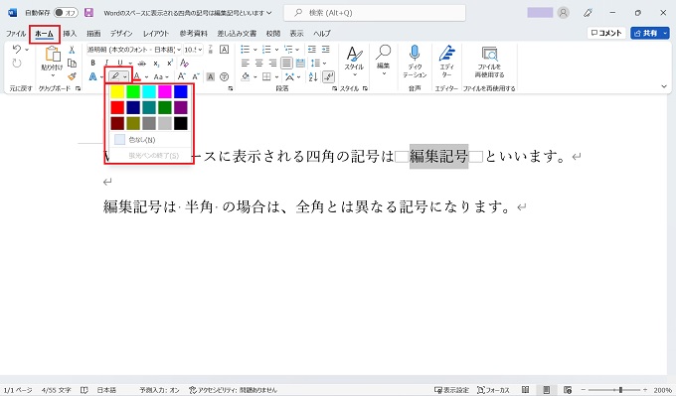
Task: Open the font name dropdown
Action: pos(179,50)
